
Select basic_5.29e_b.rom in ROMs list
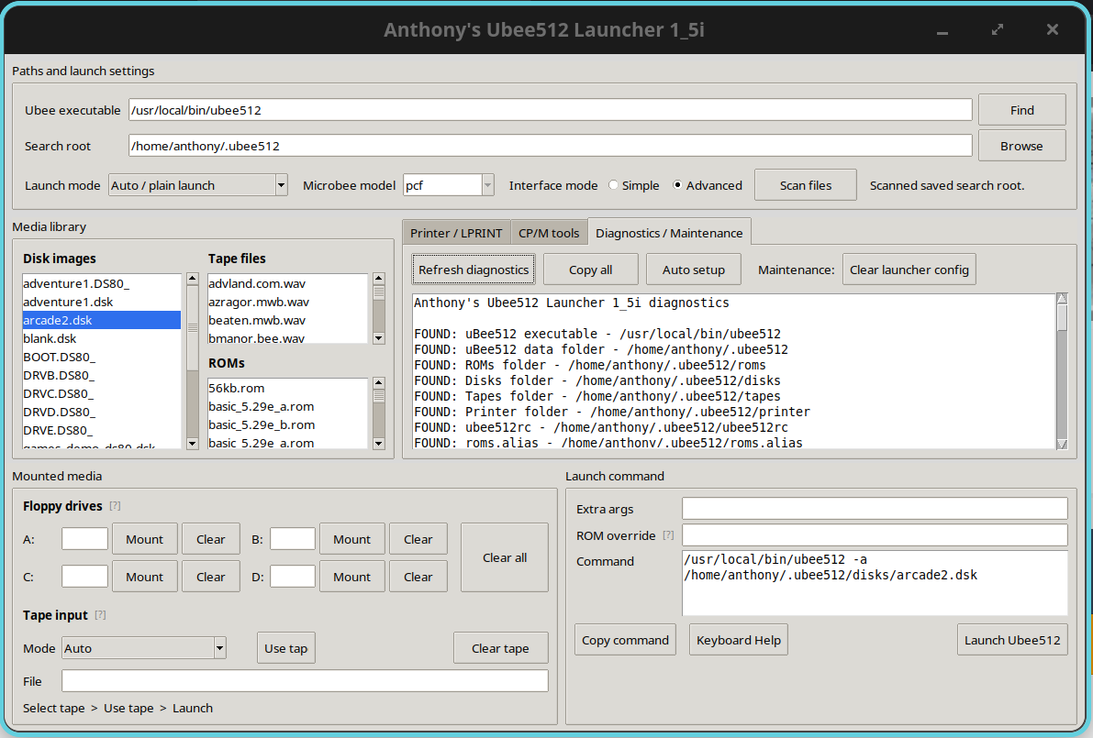[287, 424]
